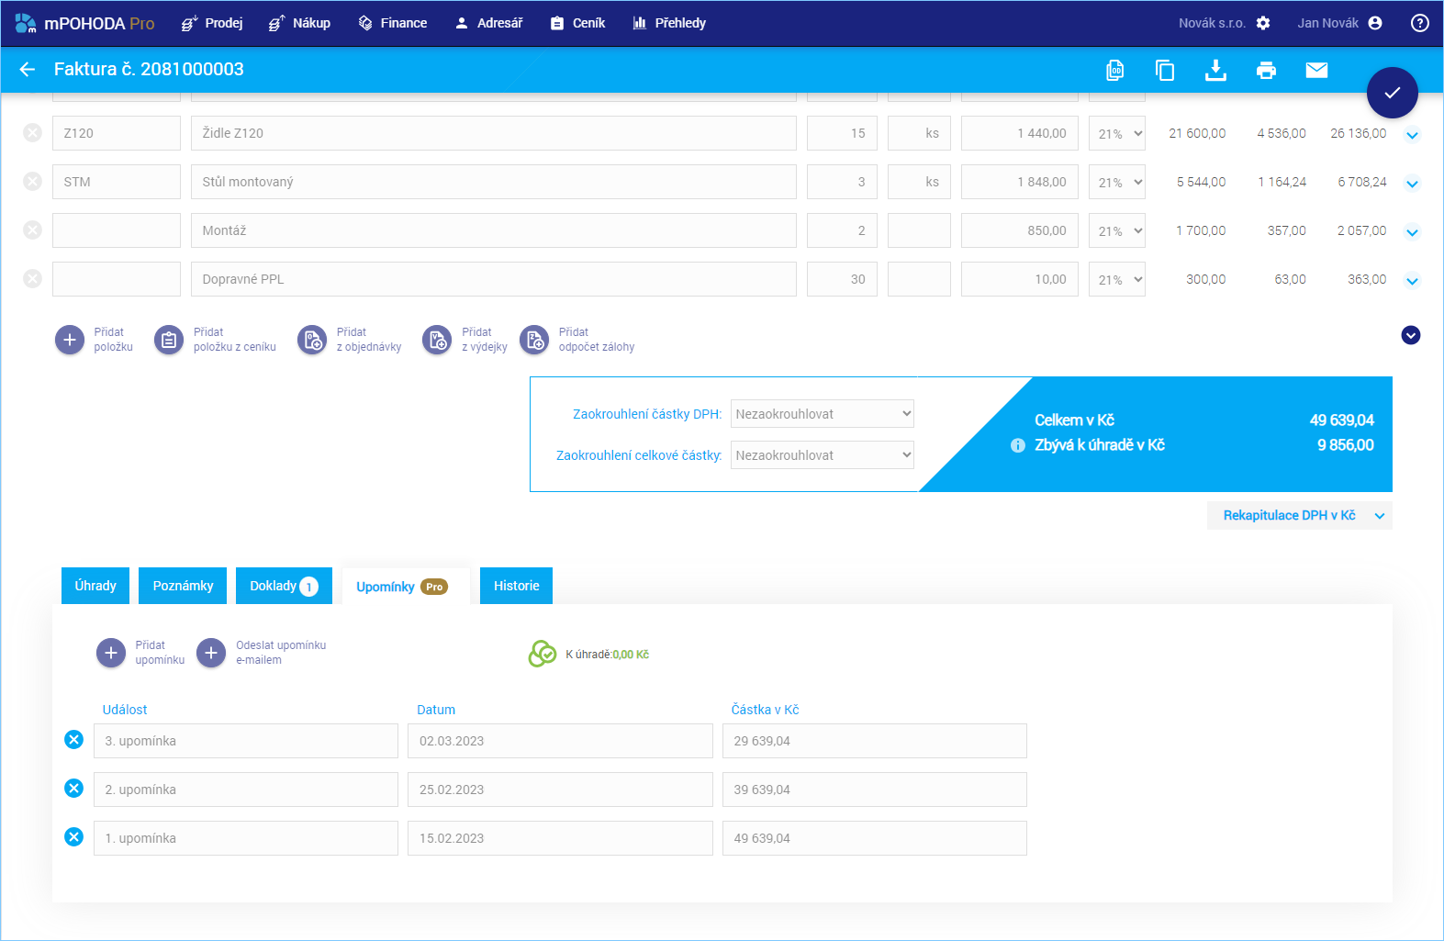Image resolution: width=1444 pixels, height=941 pixels.
Task: Click Odeslat upomínku e-mailem icon
Action: pos(211,653)
